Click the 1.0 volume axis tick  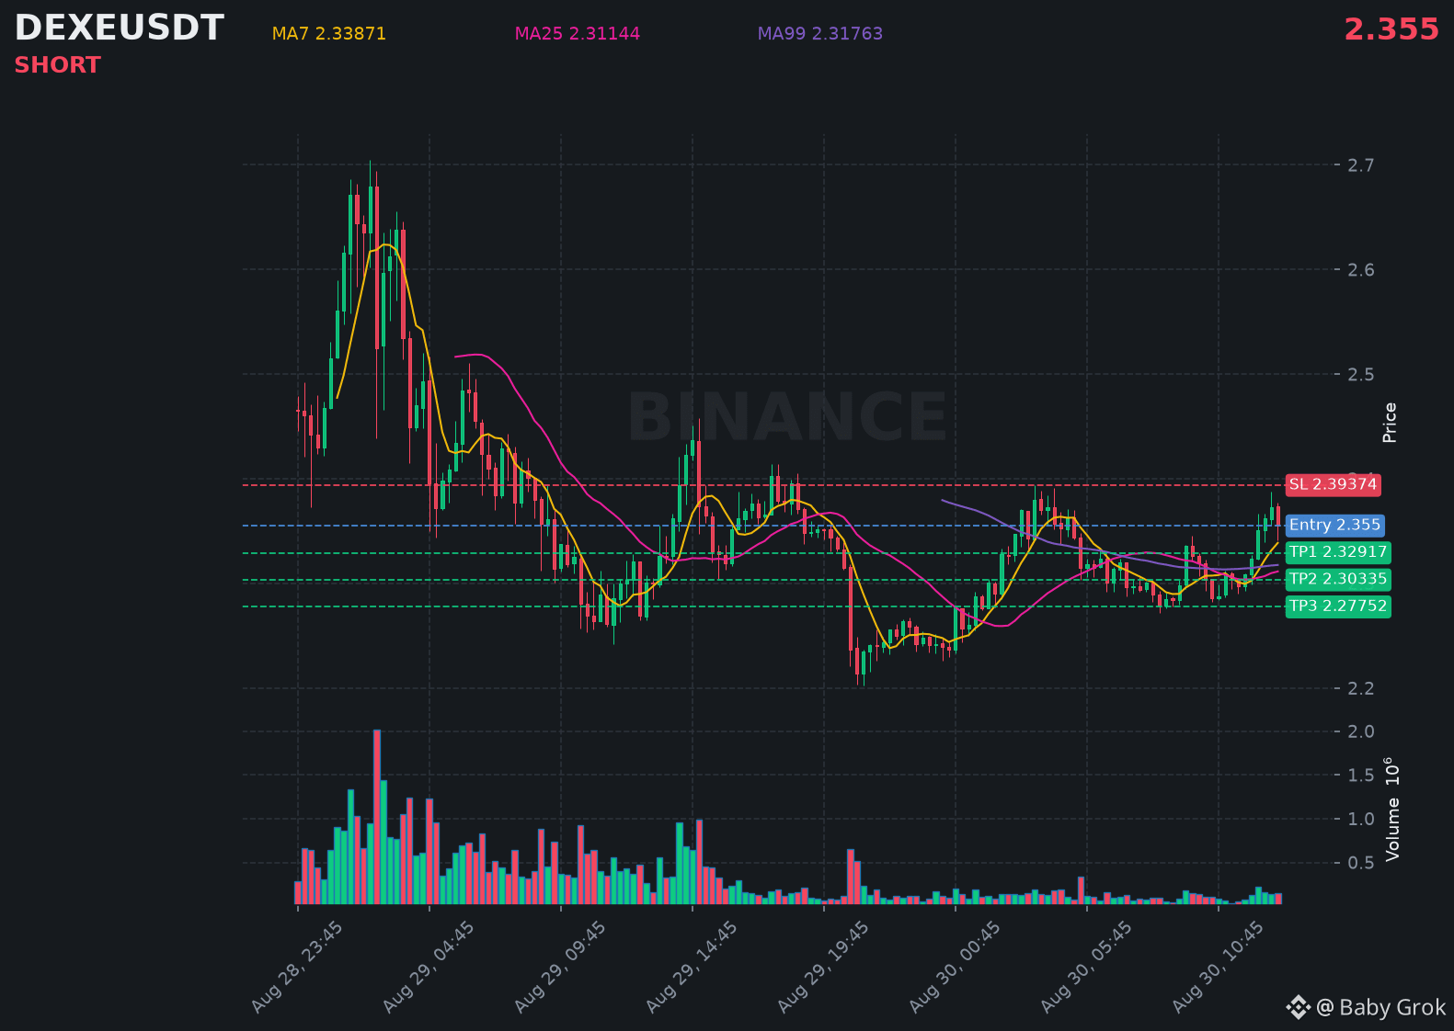tap(1361, 820)
